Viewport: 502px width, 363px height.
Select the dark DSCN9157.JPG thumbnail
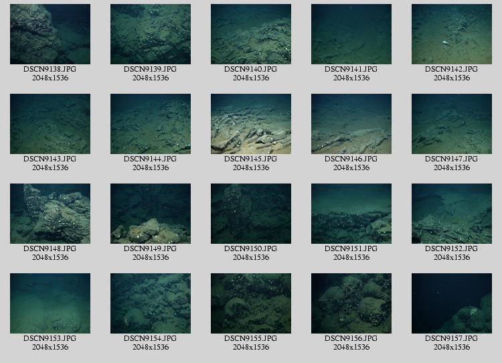[x=452, y=303]
